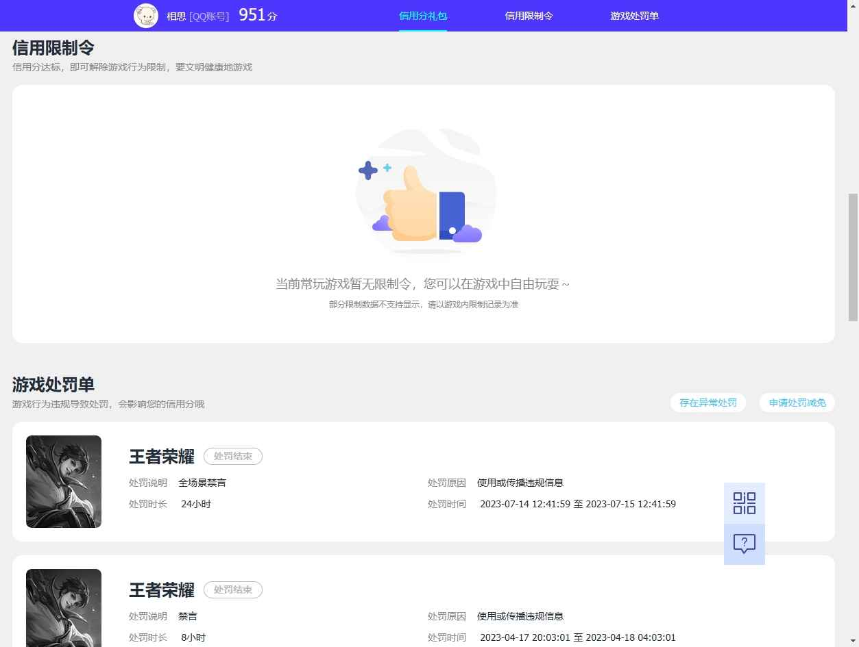Click time range starting 2023-07-14 12:41:59

[x=578, y=504]
